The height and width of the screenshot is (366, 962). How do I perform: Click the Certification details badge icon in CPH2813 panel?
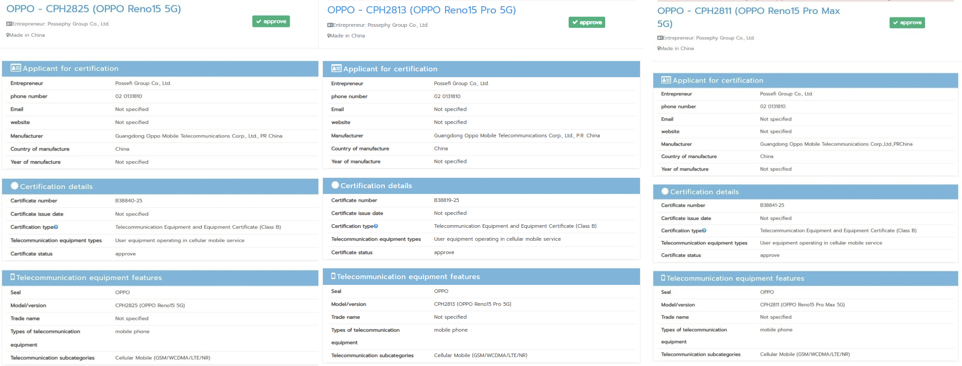335,185
